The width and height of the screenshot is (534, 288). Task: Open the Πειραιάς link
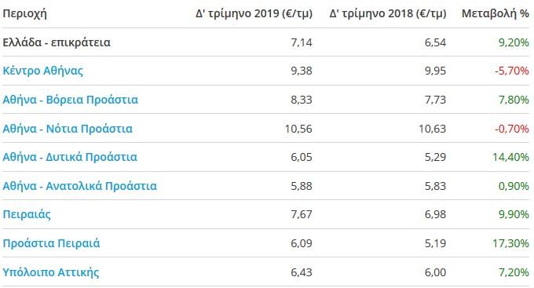[27, 214]
